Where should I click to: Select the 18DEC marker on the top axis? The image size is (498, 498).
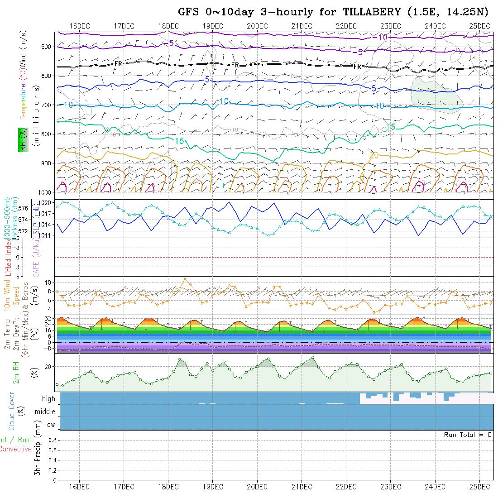pos(168,26)
